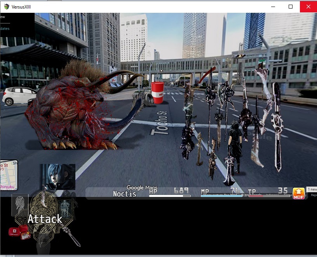Click Noctis's face portrait
Image resolution: width=317 pixels, height=257 pixels.
tap(58, 177)
